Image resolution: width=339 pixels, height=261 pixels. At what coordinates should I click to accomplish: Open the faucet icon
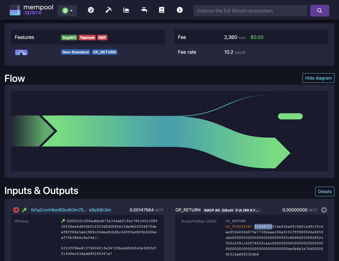(144, 10)
